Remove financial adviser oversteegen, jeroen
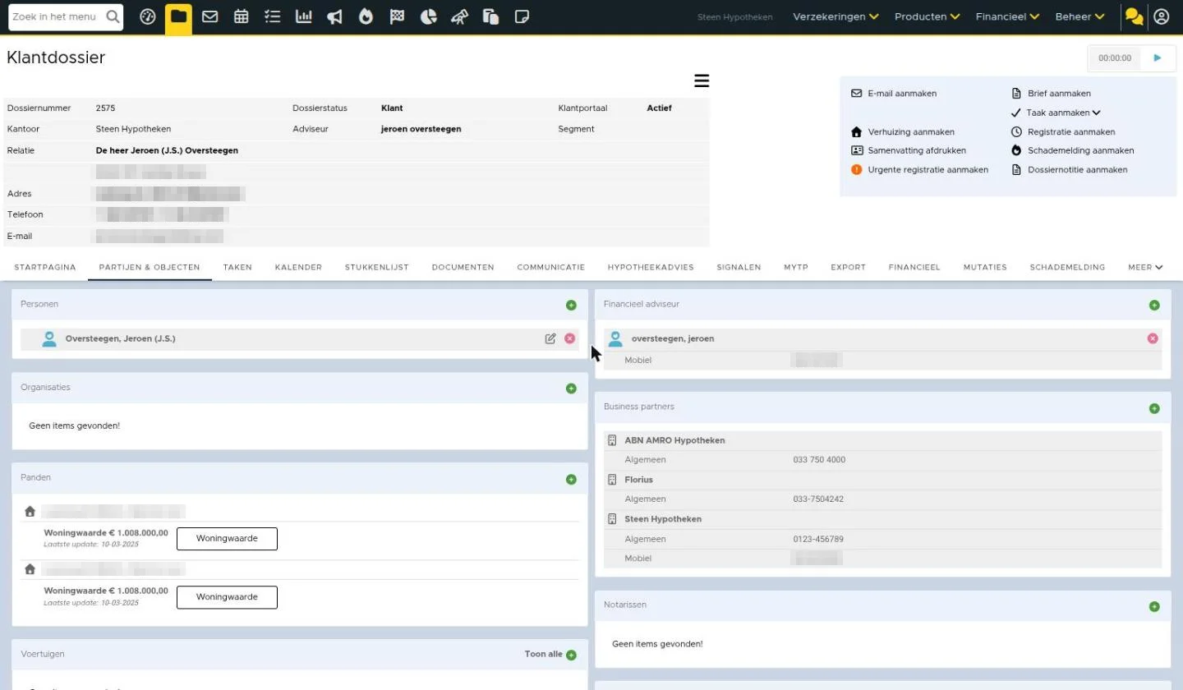This screenshot has height=690, width=1183. 1153,338
